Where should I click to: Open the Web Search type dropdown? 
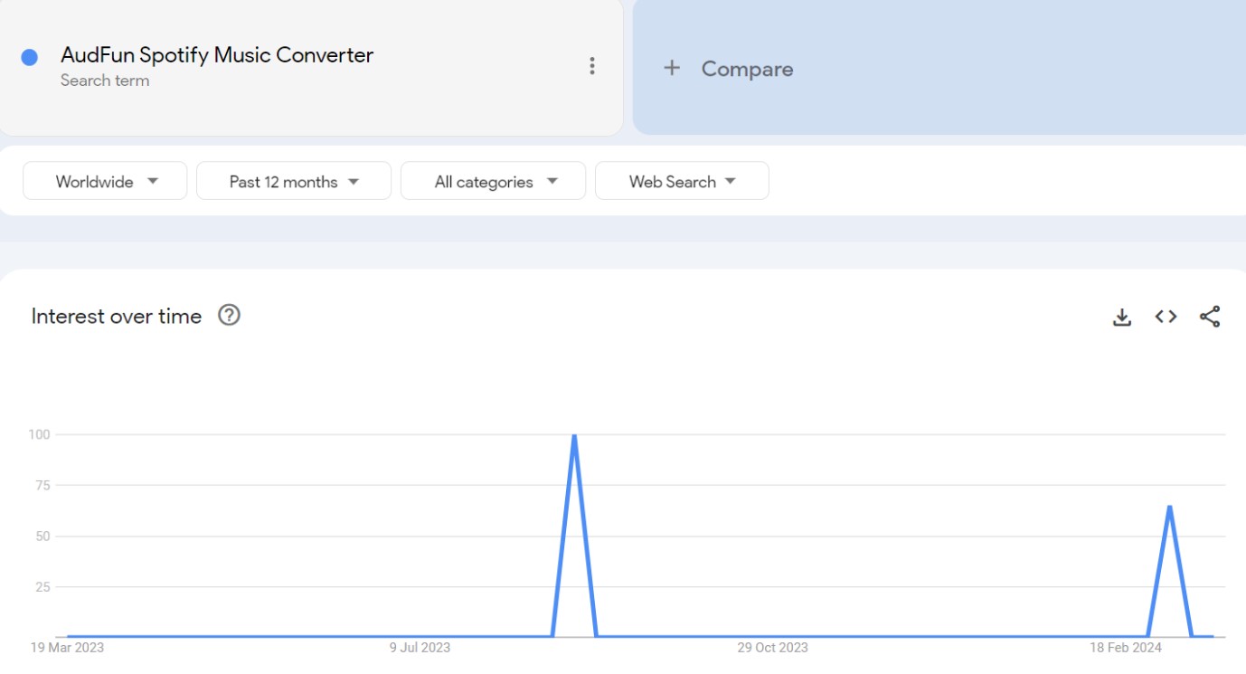tap(682, 181)
